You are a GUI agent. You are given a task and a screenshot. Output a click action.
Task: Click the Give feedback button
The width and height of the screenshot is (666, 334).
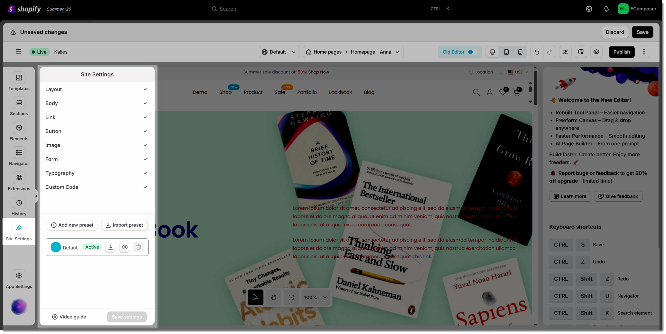pyautogui.click(x=618, y=197)
